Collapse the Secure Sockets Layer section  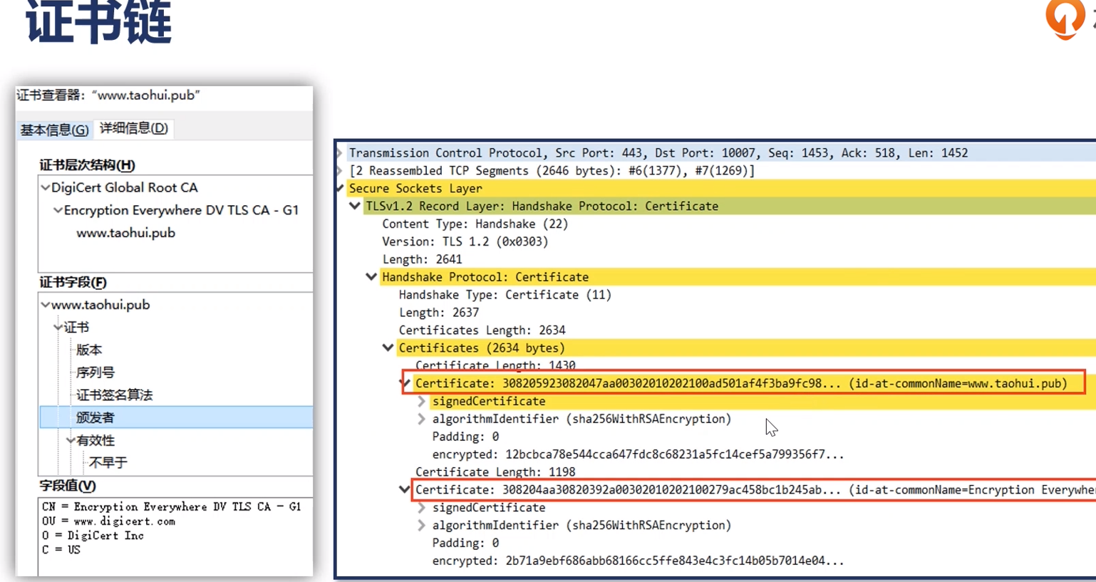point(340,189)
